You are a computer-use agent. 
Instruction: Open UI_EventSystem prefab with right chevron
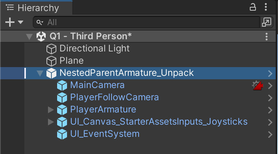point(270,134)
